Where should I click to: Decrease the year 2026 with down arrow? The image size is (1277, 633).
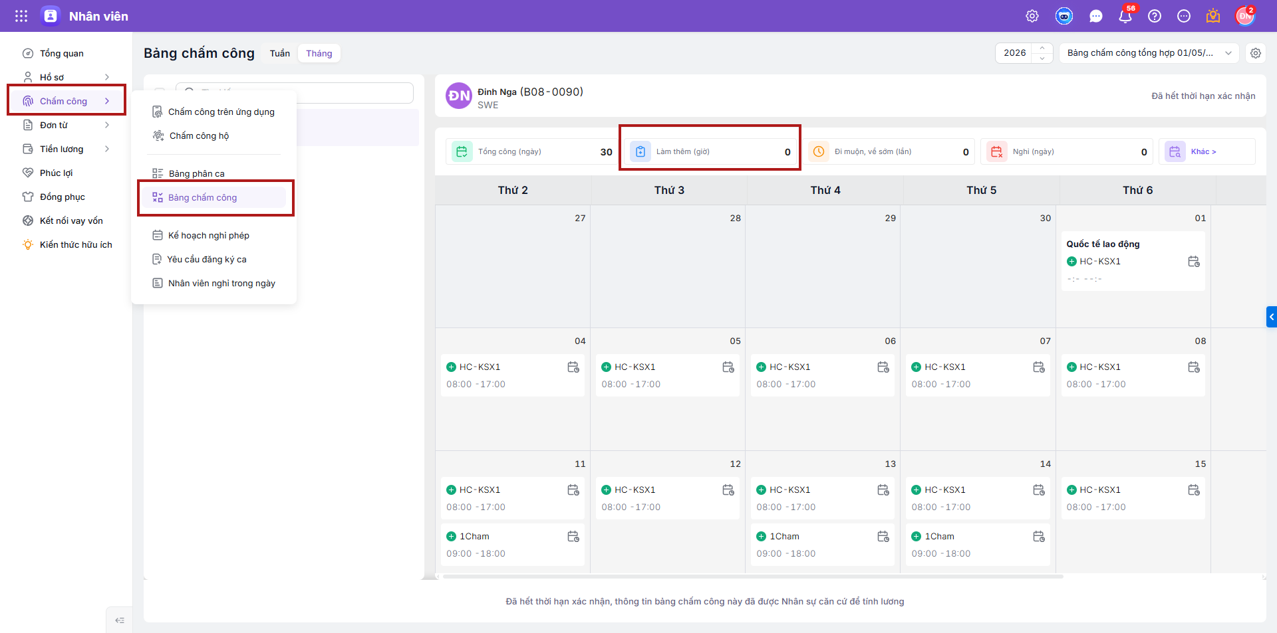click(1042, 58)
